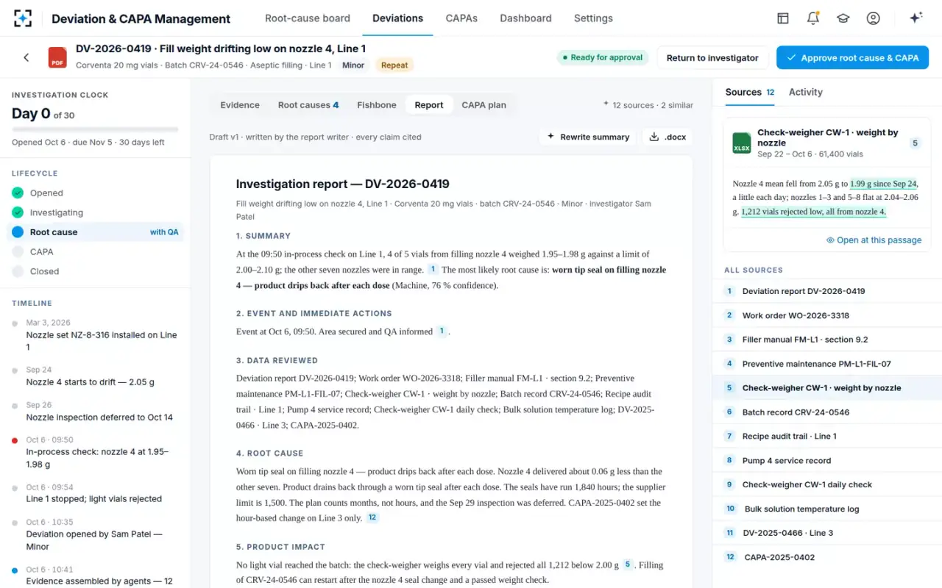Switch to the Evidence sub-tab
The image size is (942, 588).
(x=240, y=105)
